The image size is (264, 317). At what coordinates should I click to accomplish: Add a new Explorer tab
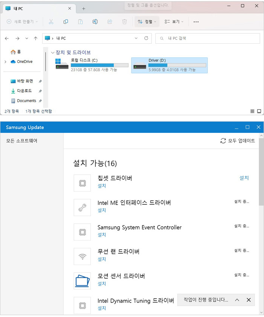[84, 9]
